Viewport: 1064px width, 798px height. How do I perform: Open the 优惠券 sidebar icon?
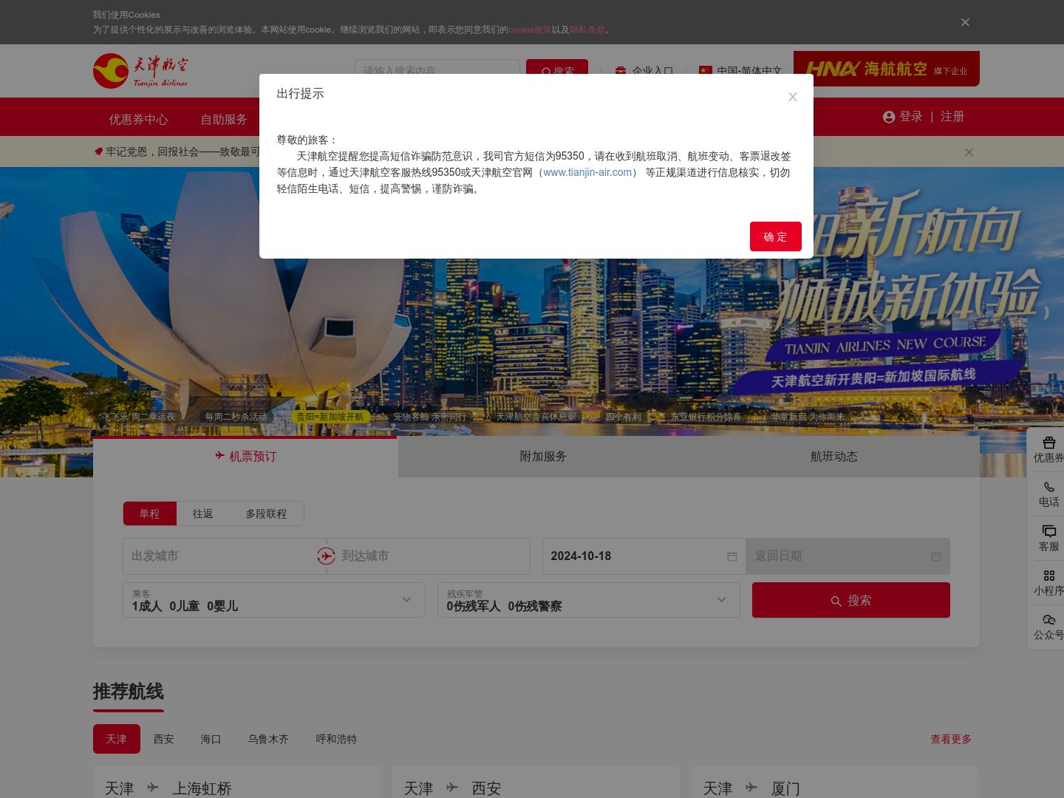coord(1048,450)
